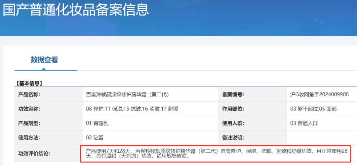
Task: Select product name 百雀羚帧颜淡纹修护精华霜（第二代）
Action: (128, 95)
